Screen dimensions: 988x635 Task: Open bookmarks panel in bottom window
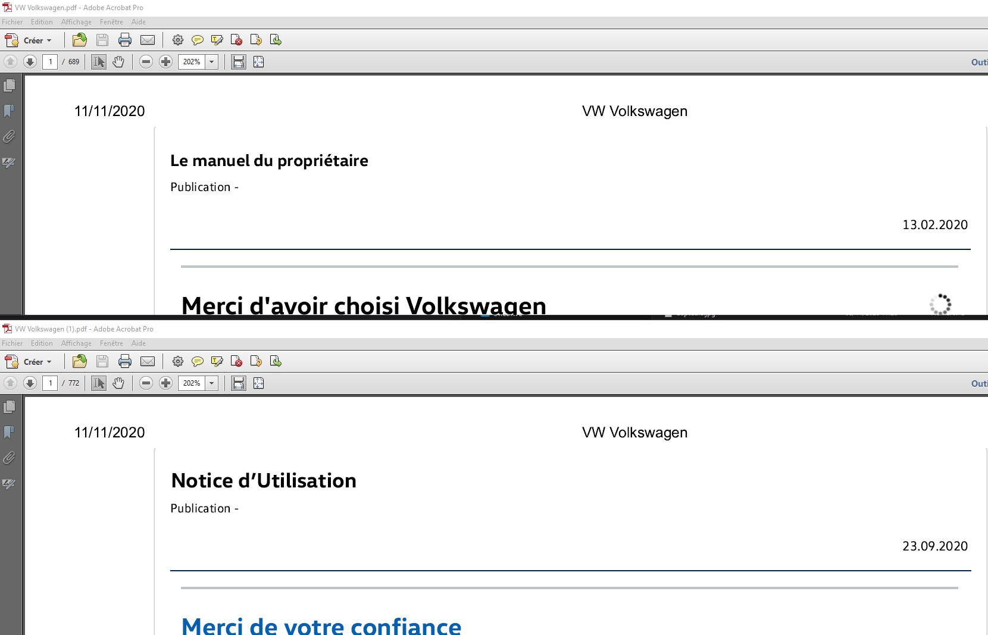(x=9, y=433)
